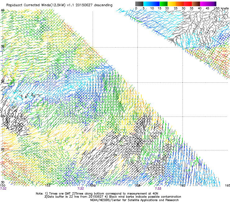Click the '40' latitude axis label
Image resolution: width=230 pixels, height=202 pixels.
[x=2, y=10]
